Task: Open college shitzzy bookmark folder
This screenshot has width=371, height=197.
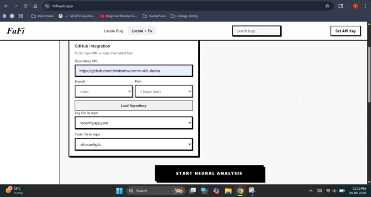Action: pos(184,16)
